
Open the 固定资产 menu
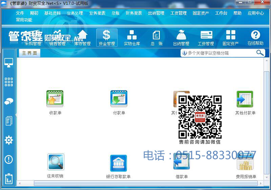click(x=201, y=13)
